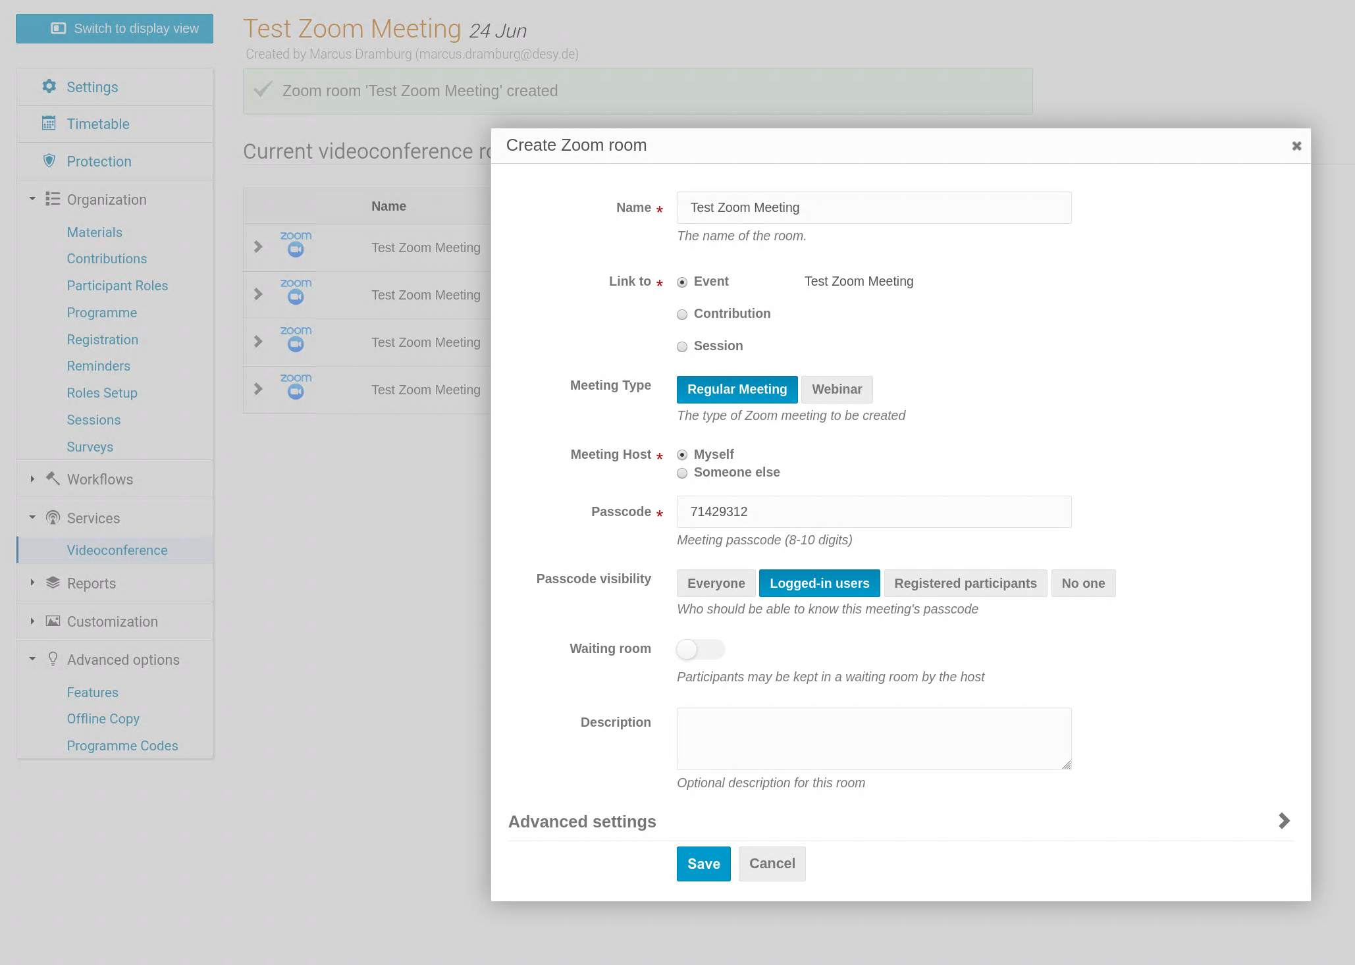Click the Advanced options lightbulb icon
Image resolution: width=1355 pixels, height=965 pixels.
(53, 659)
